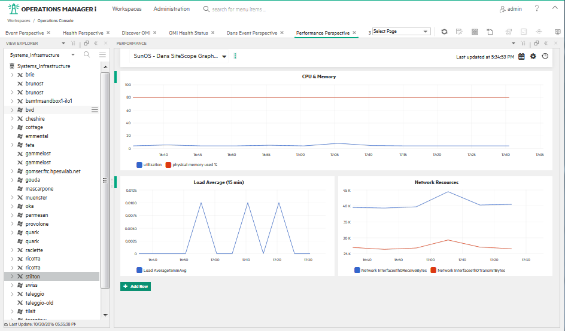Search the View Explorer with the magnifier
Screen dimensions: 565x331
(x=87, y=55)
